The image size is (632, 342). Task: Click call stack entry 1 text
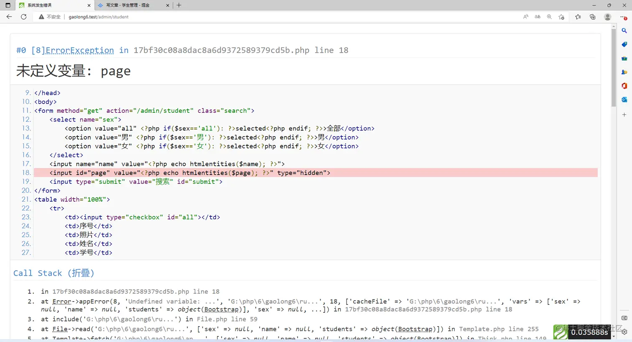click(x=130, y=291)
